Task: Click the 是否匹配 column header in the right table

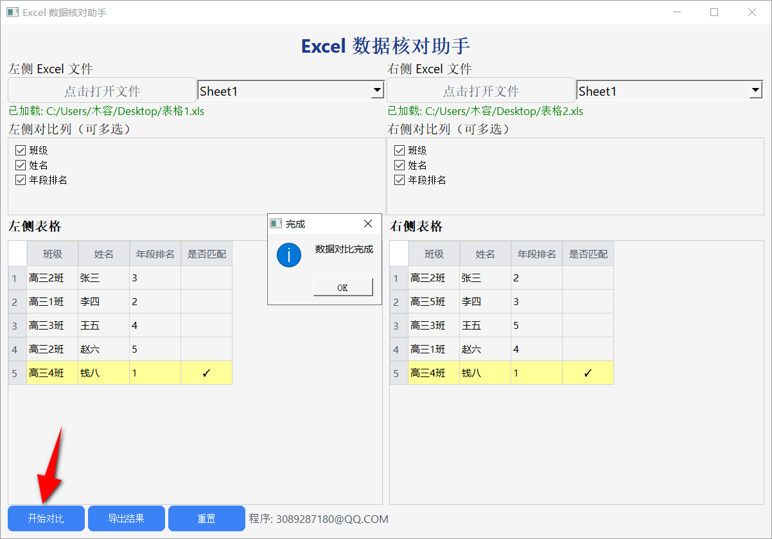Action: [x=587, y=253]
